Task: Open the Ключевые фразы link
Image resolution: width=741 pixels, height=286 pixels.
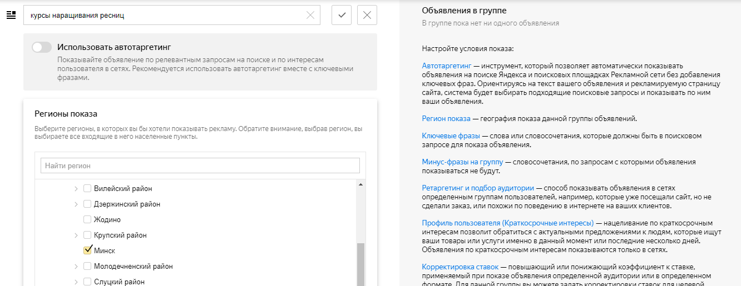Action: pos(451,136)
